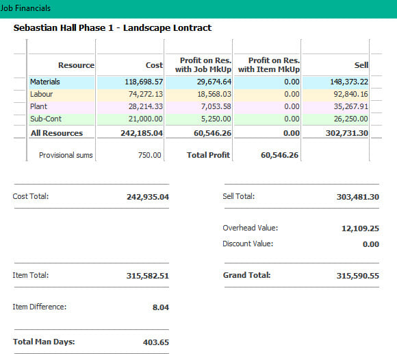The width and height of the screenshot is (397, 354).
Task: Click Labour job markup profit 18,568.03
Action: point(214,94)
